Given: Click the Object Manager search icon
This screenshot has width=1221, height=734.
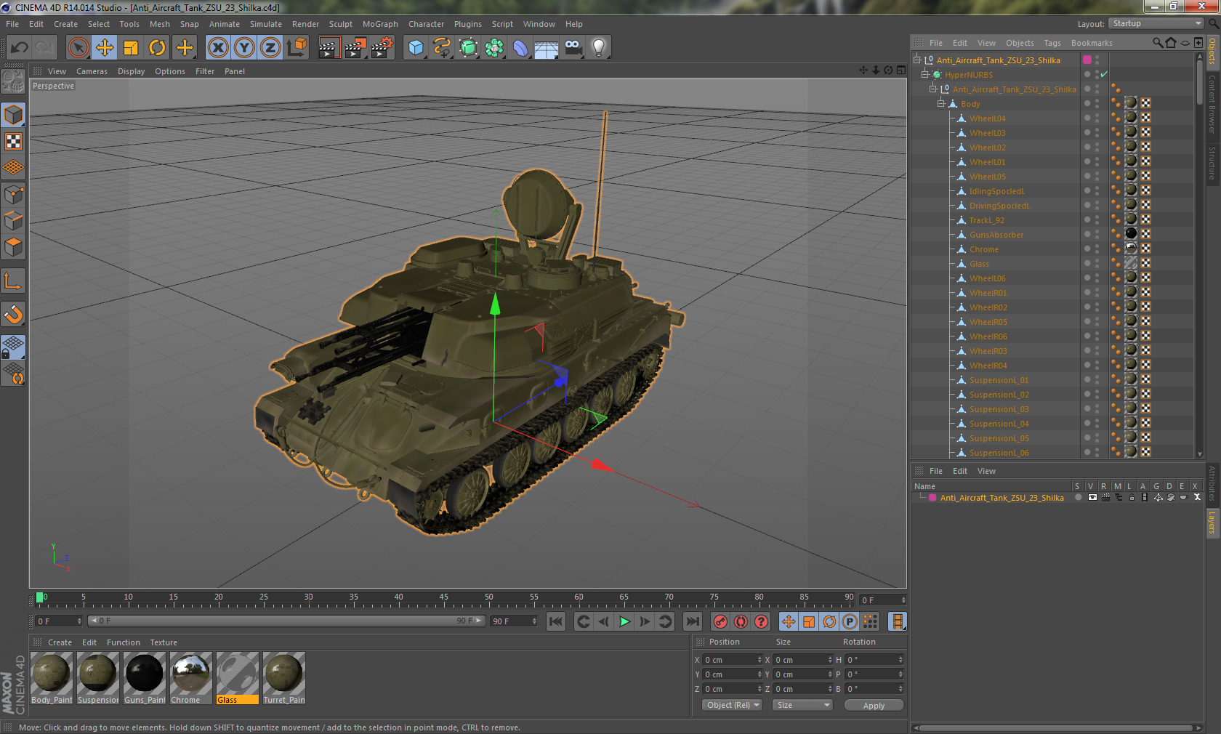Looking at the screenshot, I should (1157, 43).
